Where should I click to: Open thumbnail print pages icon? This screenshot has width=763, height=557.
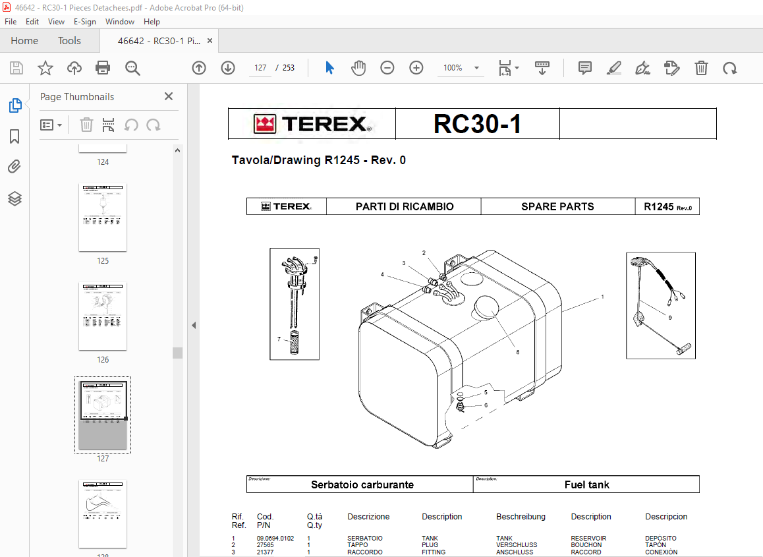pos(108,125)
